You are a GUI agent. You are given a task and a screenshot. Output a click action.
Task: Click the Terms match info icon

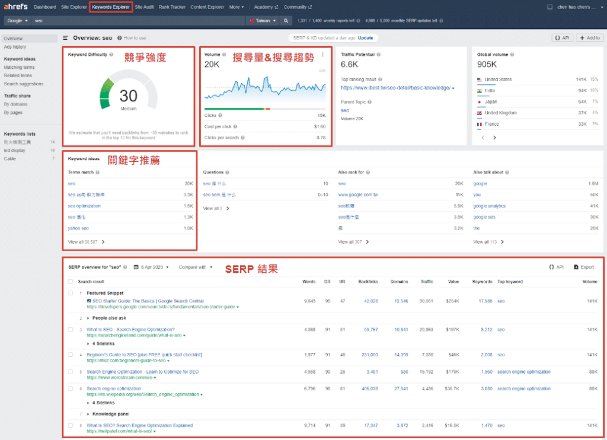pos(98,173)
